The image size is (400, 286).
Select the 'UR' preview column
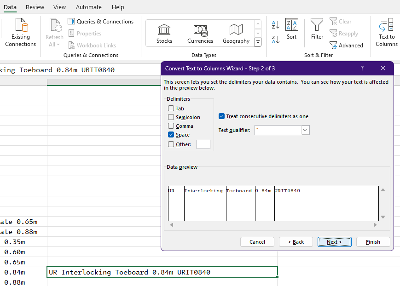click(176, 203)
